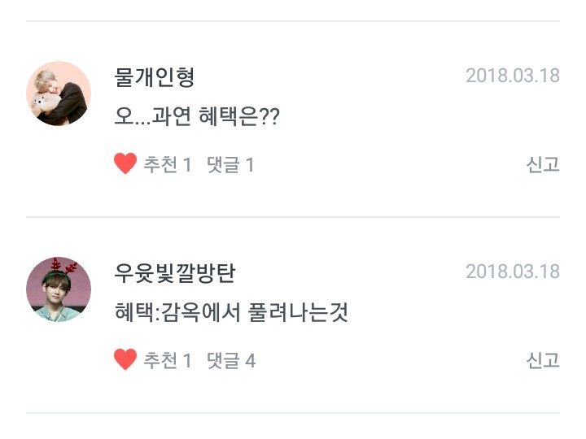Click the 2018.03.18 date on 물개인형's comment
This screenshot has height=439, width=586.
[513, 76]
